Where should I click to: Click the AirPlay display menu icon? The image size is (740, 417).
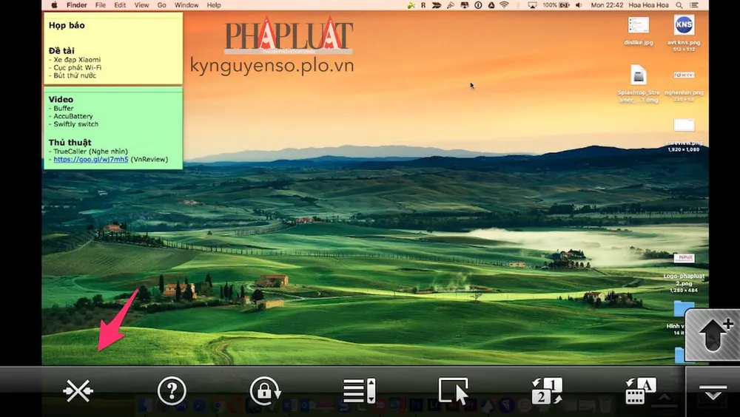click(532, 5)
